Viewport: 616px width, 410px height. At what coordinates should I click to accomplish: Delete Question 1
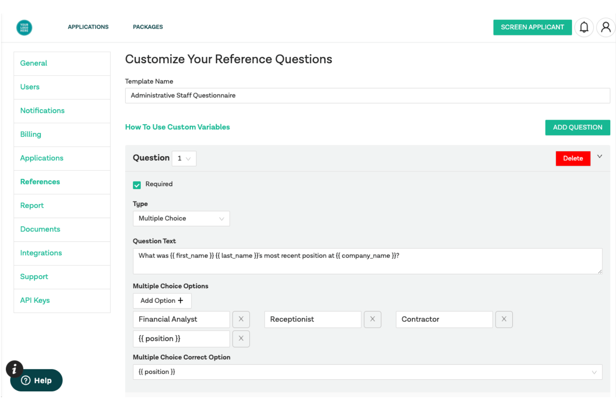click(x=573, y=158)
